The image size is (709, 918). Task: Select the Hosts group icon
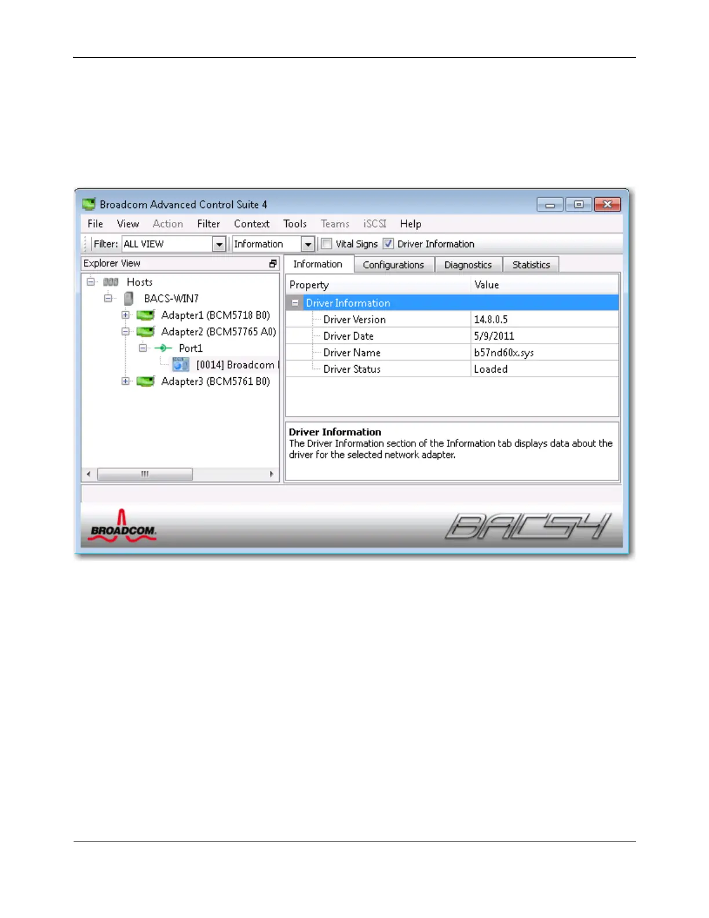[x=111, y=282]
